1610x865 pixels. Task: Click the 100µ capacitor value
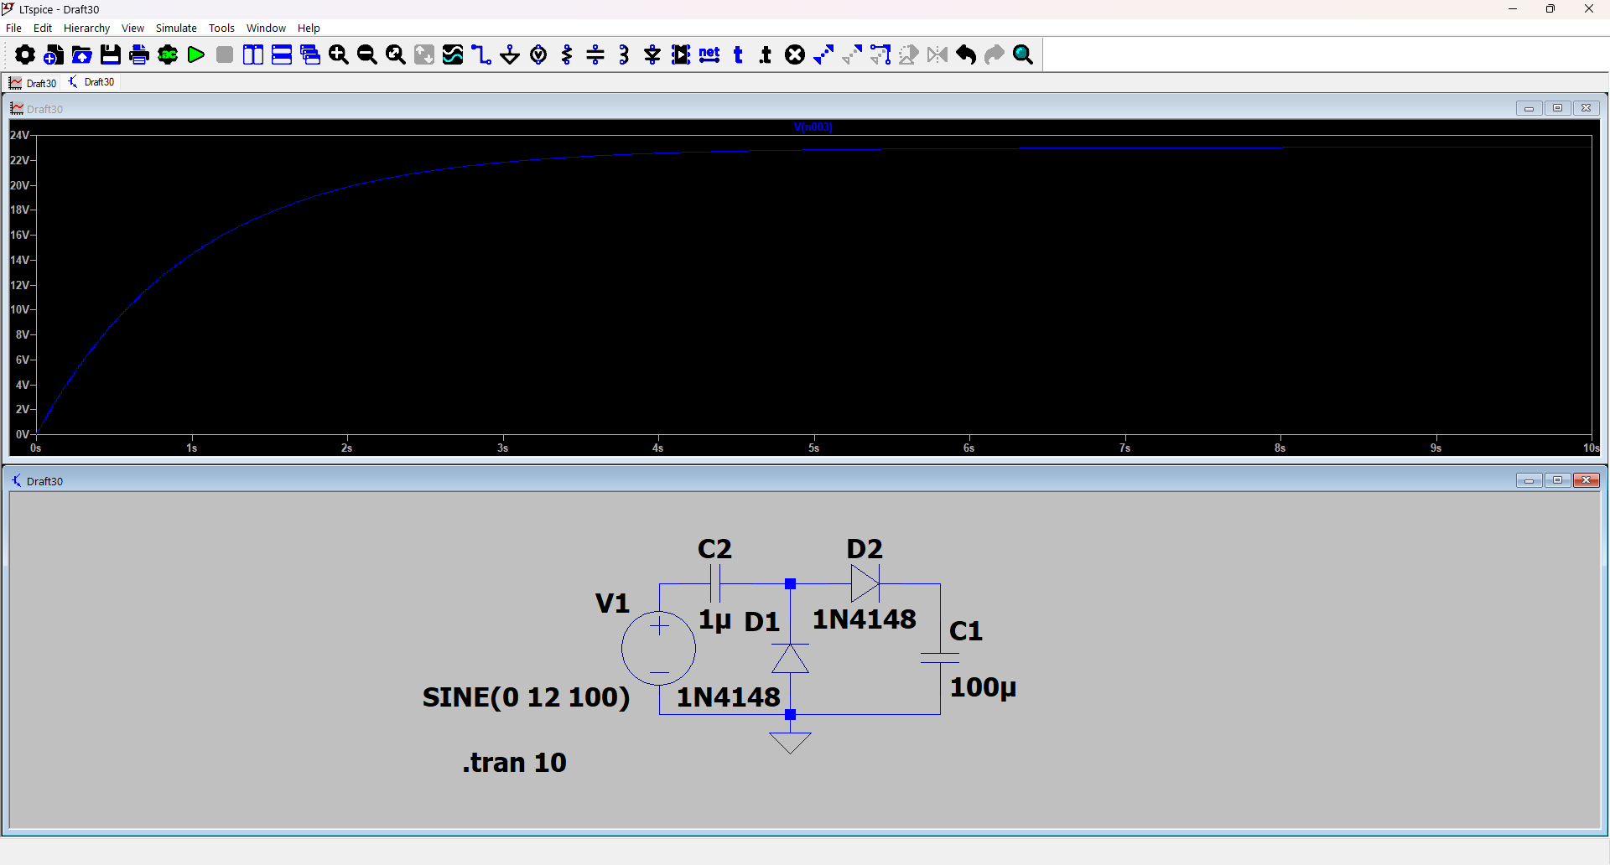(x=983, y=688)
